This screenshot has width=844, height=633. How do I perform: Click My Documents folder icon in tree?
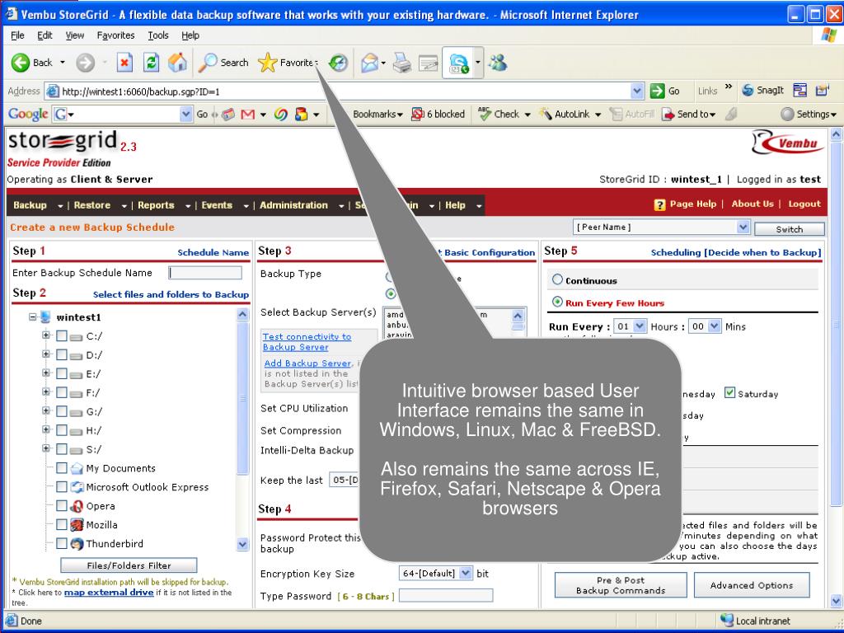(77, 468)
